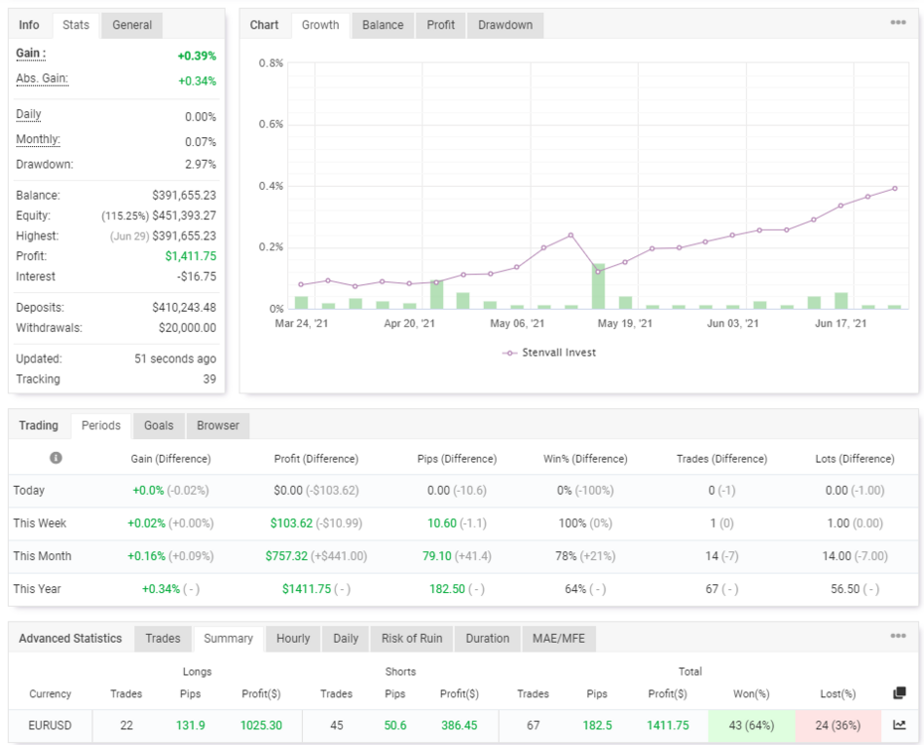
Task: Click This Month profit $757.32
Action: click(x=286, y=556)
